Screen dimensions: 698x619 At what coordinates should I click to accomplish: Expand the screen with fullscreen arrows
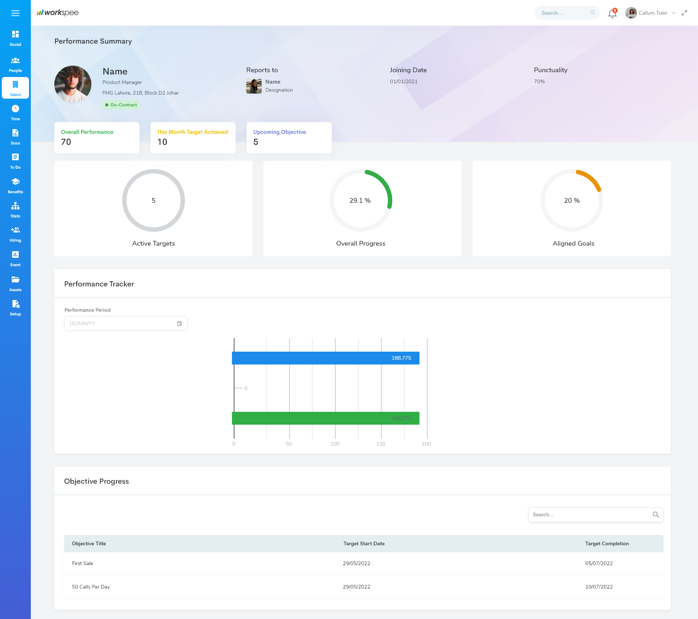point(685,13)
